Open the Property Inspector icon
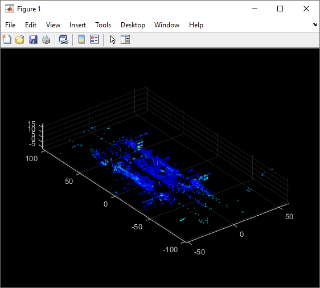 point(125,39)
